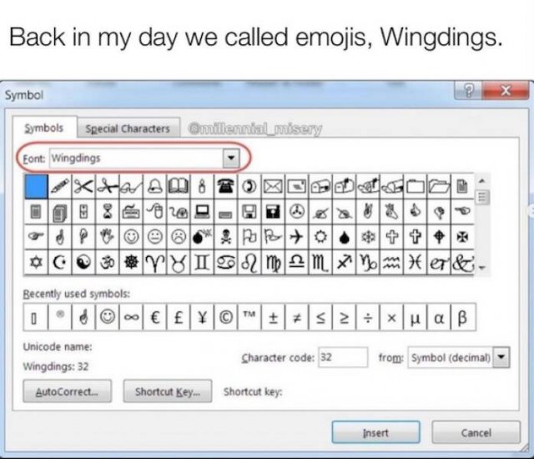Choose the smiley face symbol in grid
This screenshot has height=459, width=534.
(131, 237)
